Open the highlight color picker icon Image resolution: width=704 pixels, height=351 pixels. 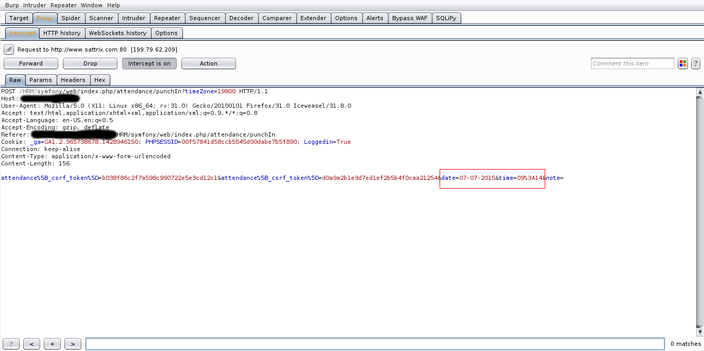pyautogui.click(x=683, y=63)
